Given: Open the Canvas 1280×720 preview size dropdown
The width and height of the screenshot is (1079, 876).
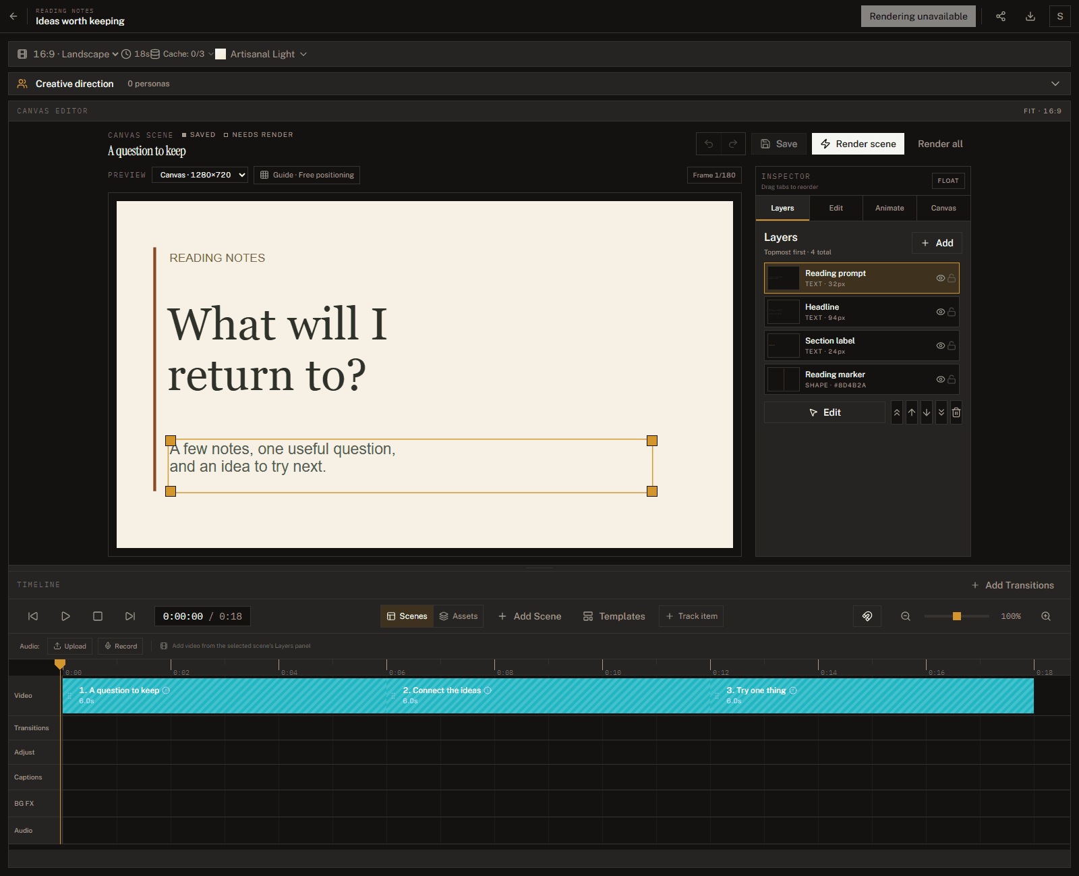Looking at the screenshot, I should pos(200,175).
